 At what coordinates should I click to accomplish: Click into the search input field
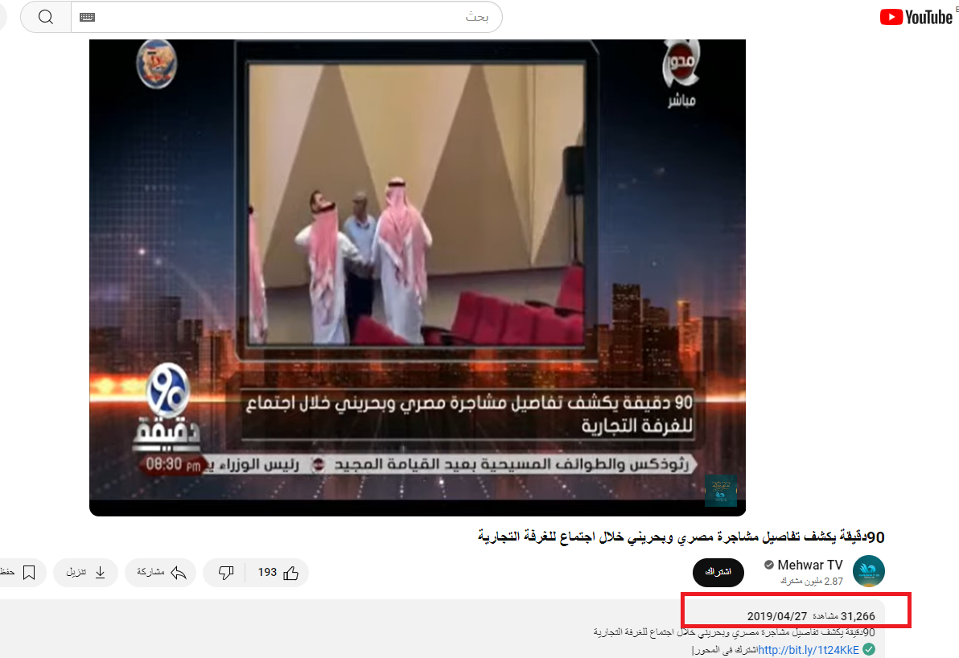(286, 17)
